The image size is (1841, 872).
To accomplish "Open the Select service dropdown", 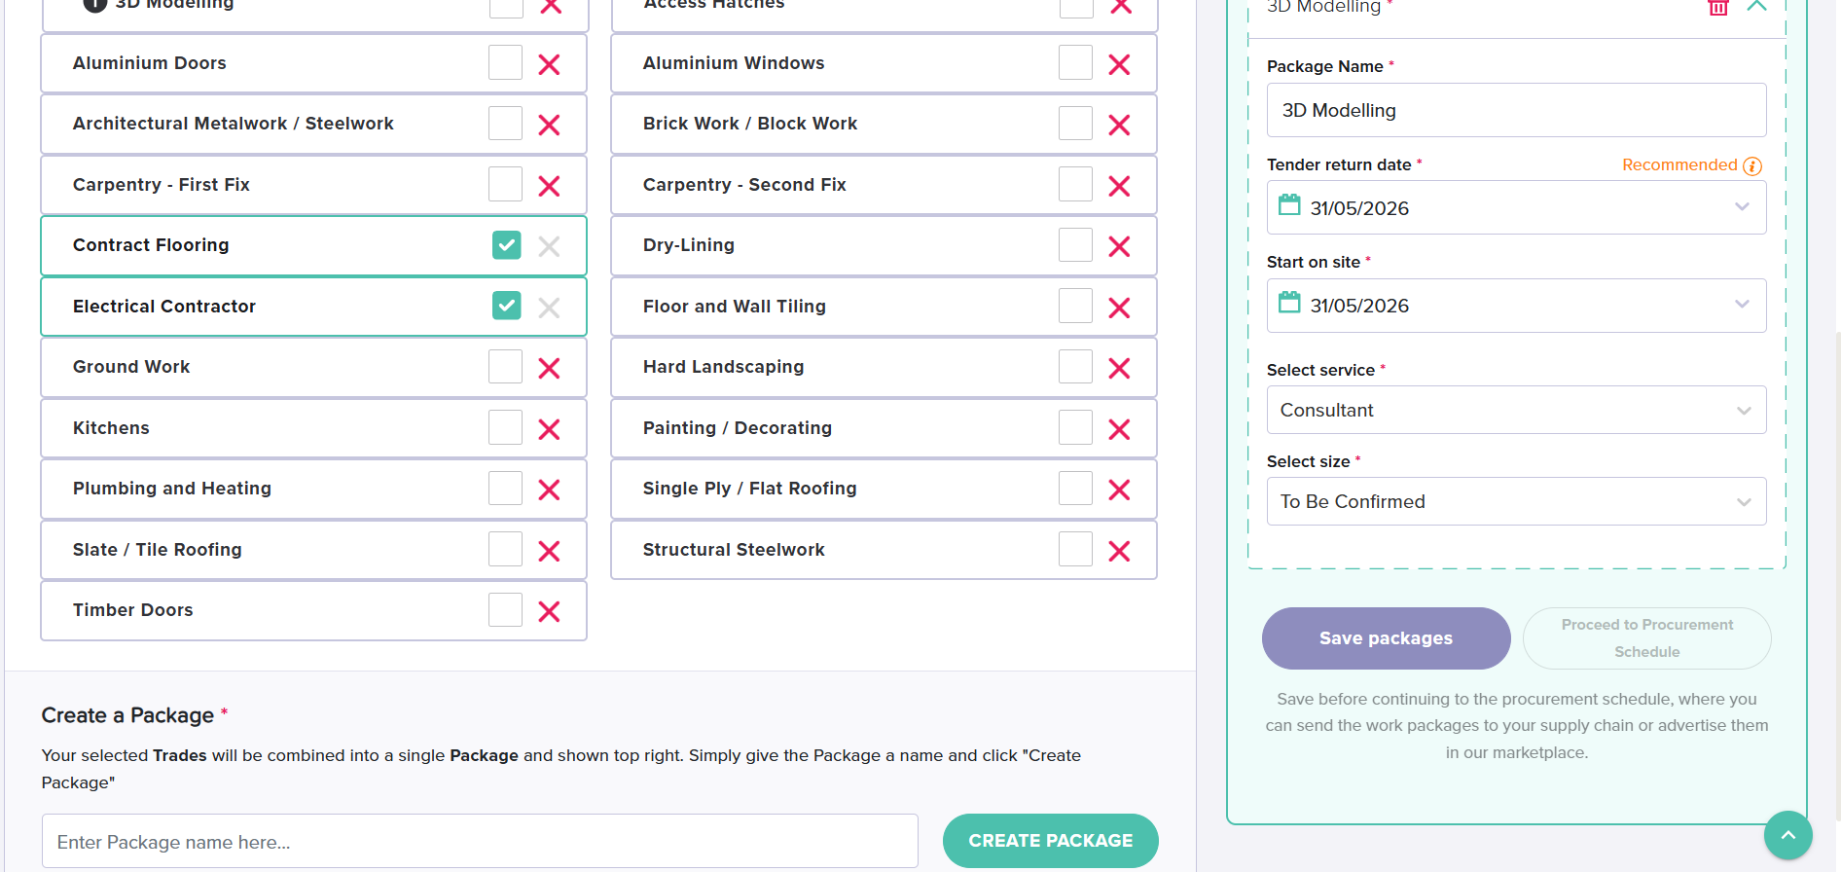I will (x=1515, y=410).
